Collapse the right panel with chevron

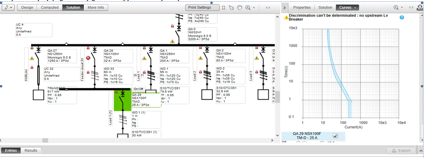pos(285,7)
